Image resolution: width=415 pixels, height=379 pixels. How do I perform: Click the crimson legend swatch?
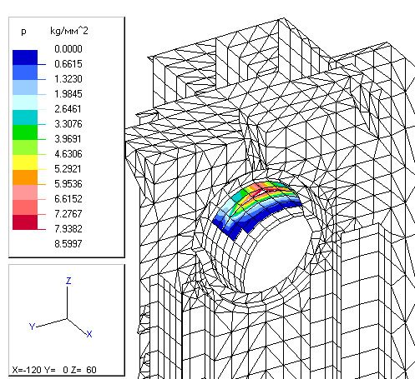[x=25, y=222]
